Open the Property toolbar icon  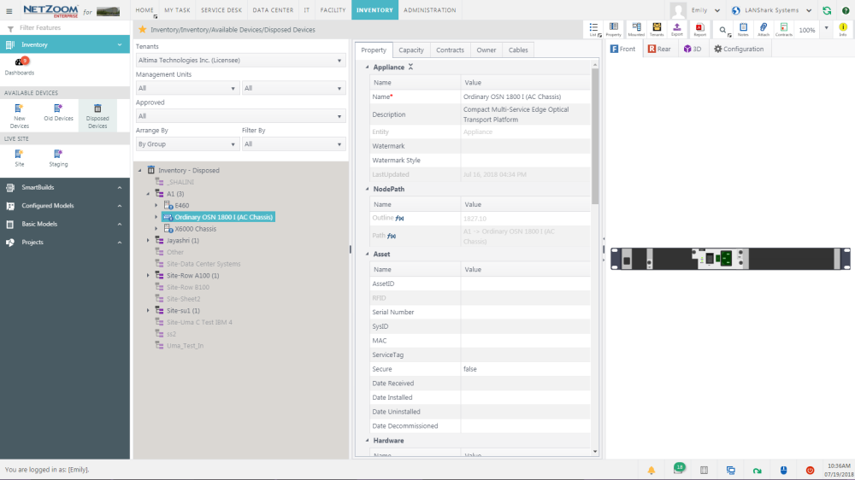pyautogui.click(x=613, y=29)
